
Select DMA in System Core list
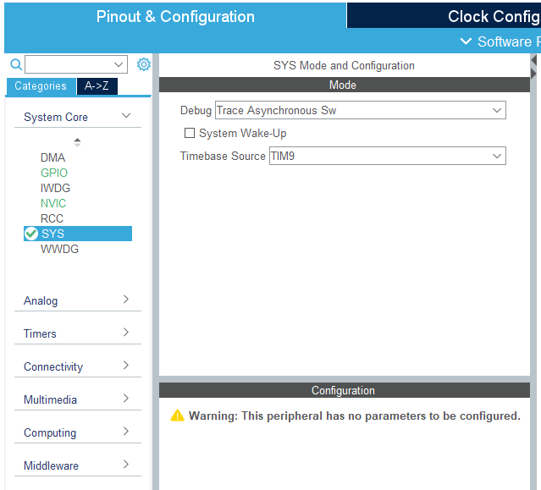click(x=52, y=157)
